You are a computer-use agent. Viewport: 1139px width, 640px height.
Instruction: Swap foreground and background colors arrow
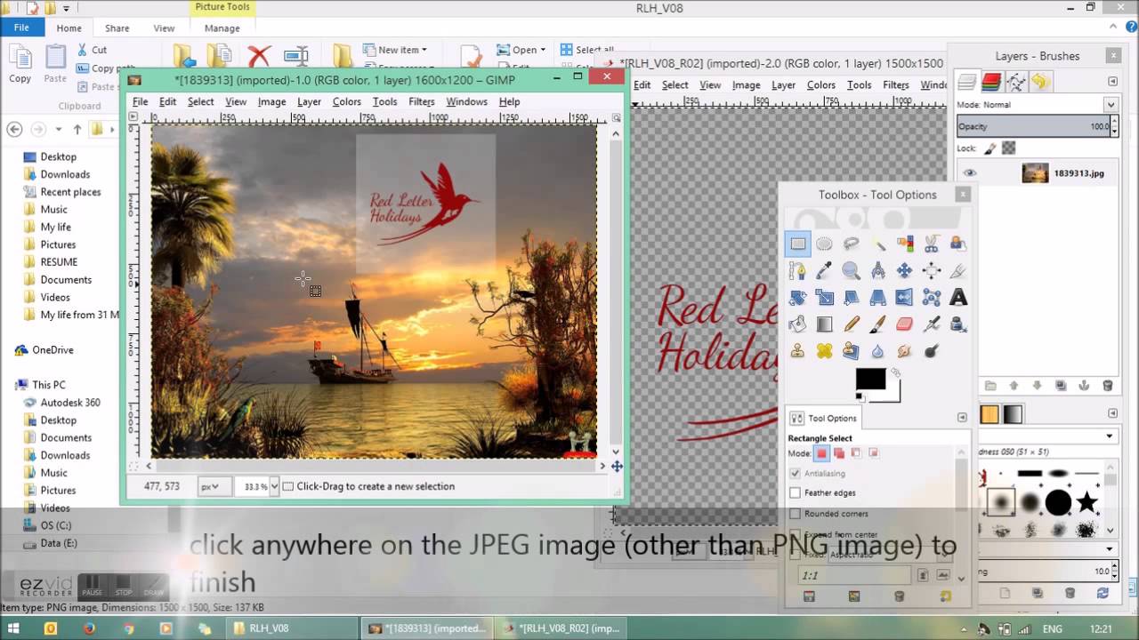(895, 373)
